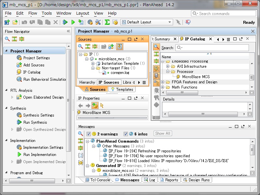
Task: Open the File menu
Action: point(8,13)
